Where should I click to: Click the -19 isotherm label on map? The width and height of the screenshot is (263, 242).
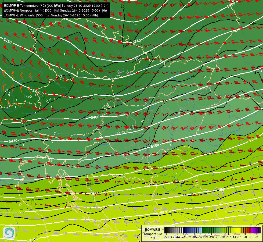click(32, 200)
